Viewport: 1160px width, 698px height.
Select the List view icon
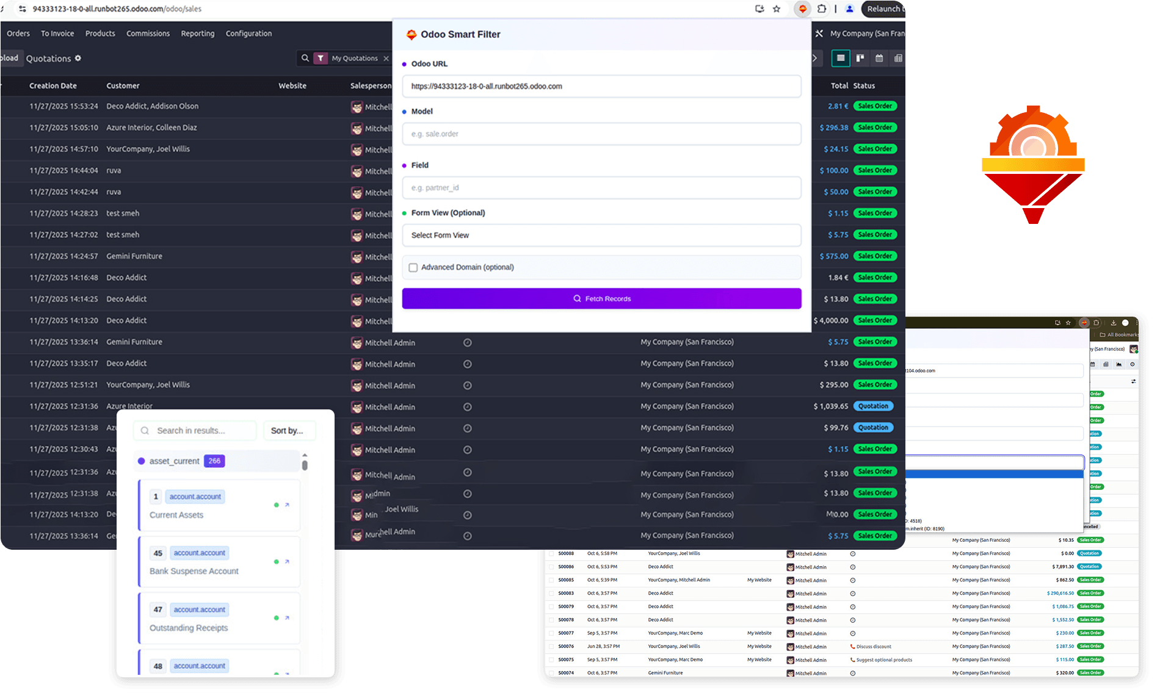pyautogui.click(x=841, y=58)
